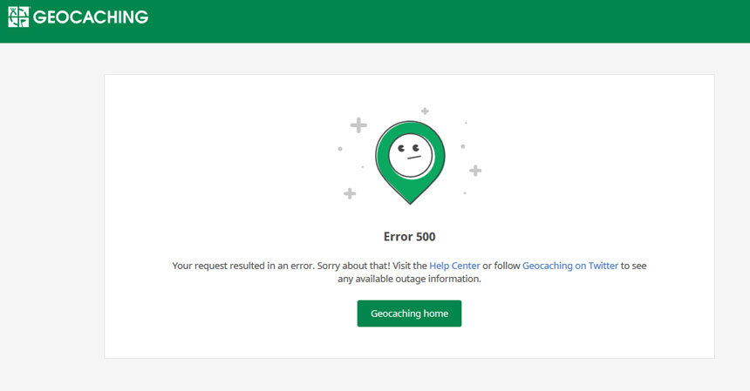Viewport: 750px width, 391px height.
Task: Click the bottom tip of the green pin
Action: tap(409, 200)
